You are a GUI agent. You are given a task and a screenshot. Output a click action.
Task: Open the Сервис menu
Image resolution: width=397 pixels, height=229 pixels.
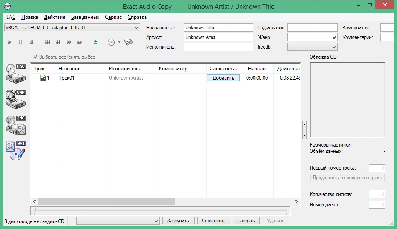[x=113, y=17]
